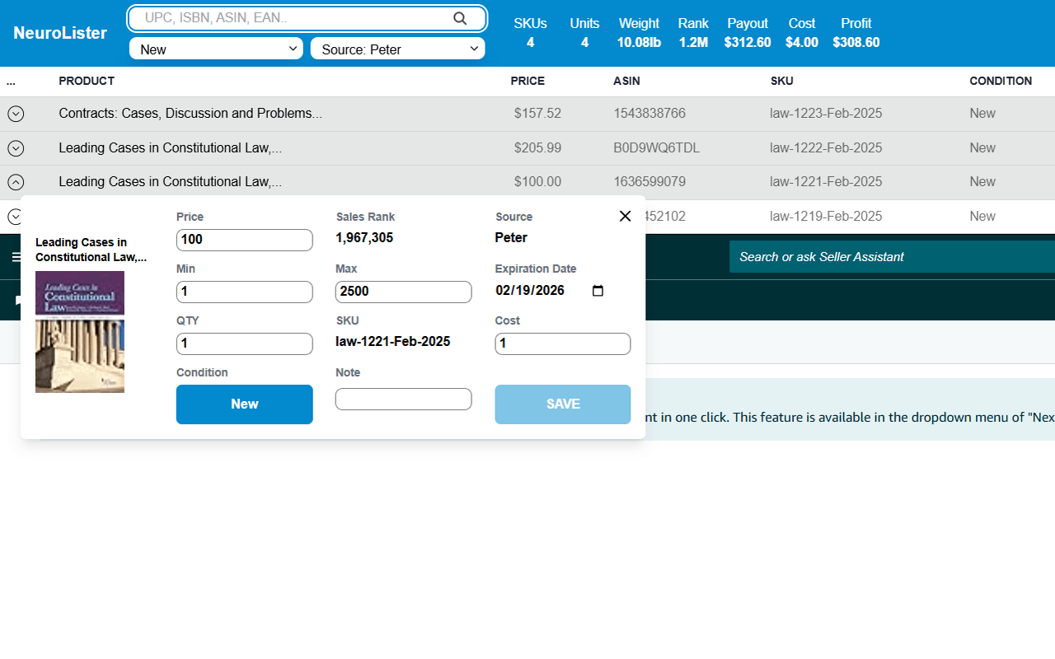This screenshot has width=1055, height=659.
Task: Open the Seller Central hamburger menu
Action: (x=16, y=257)
